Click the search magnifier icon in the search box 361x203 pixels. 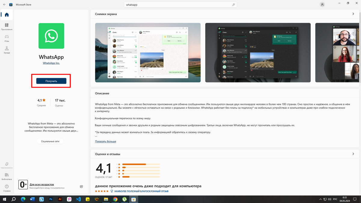point(233,5)
